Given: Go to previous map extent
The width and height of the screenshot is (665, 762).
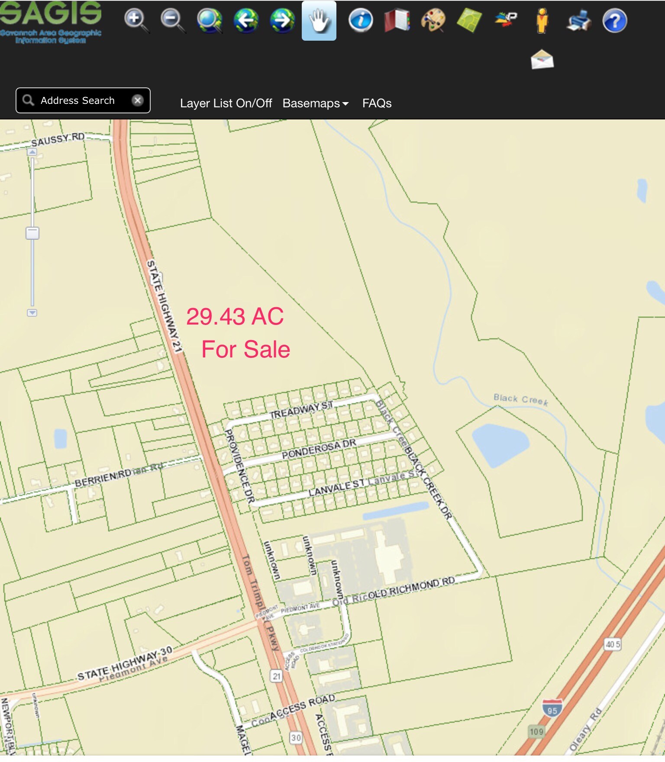Looking at the screenshot, I should [x=246, y=20].
